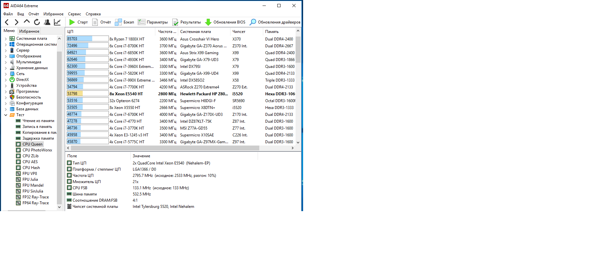The image size is (600, 263).
Task: Click the results list horizontal scrollbar
Action: [165, 148]
